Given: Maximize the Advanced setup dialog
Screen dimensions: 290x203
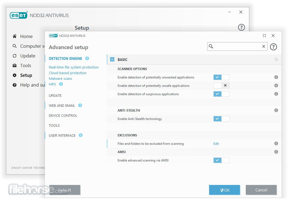Looking at the screenshot, I should [x=264, y=36].
